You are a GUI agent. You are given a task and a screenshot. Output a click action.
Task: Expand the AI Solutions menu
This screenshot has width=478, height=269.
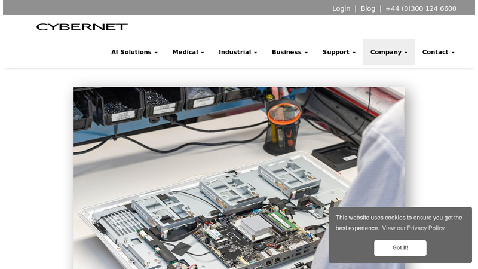pos(134,52)
